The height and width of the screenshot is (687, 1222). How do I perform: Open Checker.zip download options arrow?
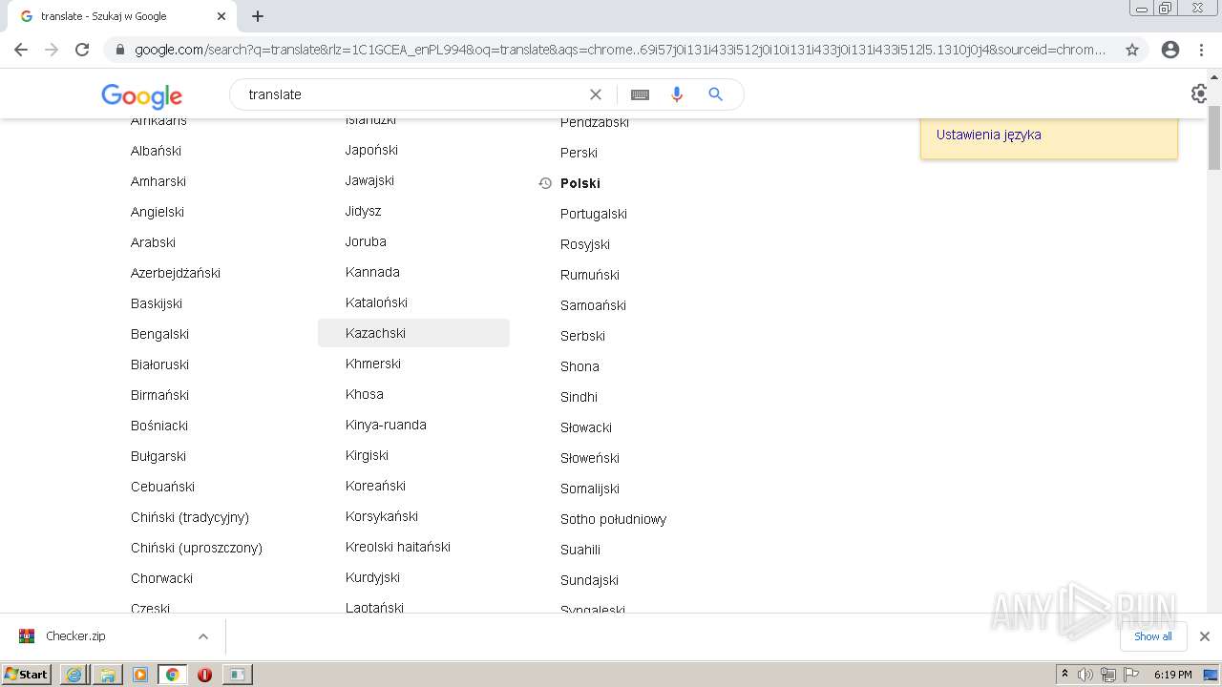pos(202,636)
